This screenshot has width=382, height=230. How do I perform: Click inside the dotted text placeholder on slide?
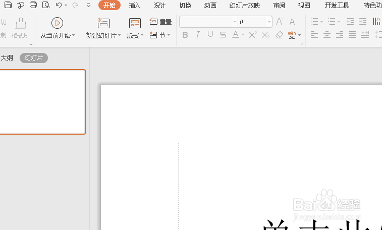coord(280,185)
